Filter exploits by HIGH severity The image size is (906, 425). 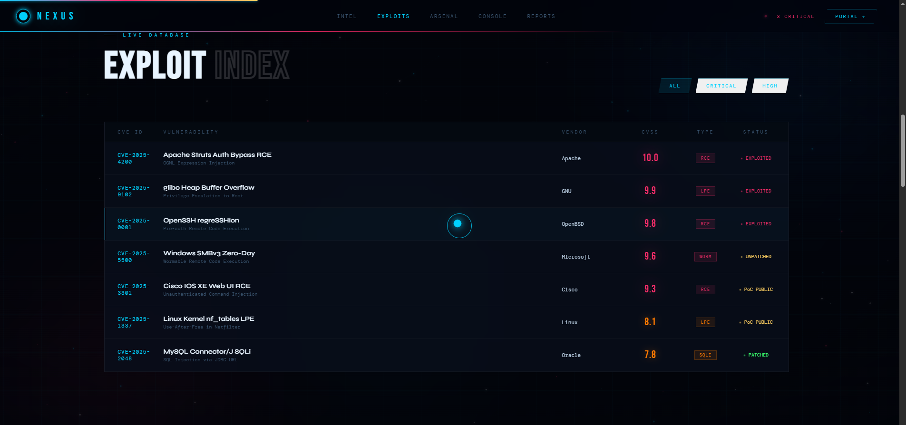[770, 86]
